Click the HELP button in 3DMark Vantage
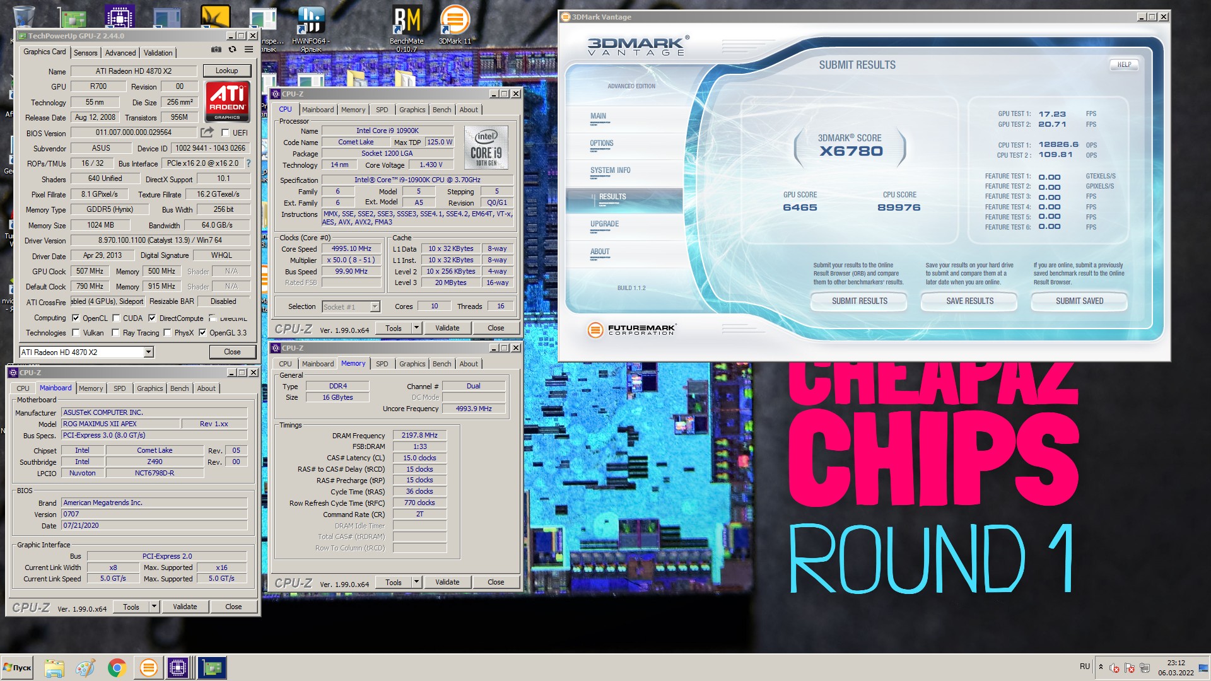1211x681 pixels. (1124, 64)
